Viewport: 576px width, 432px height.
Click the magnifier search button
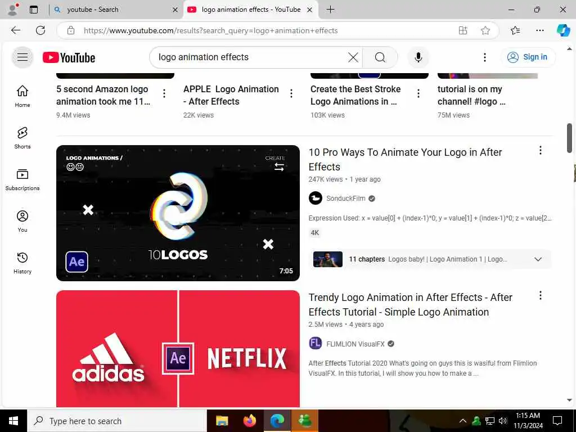point(380,57)
